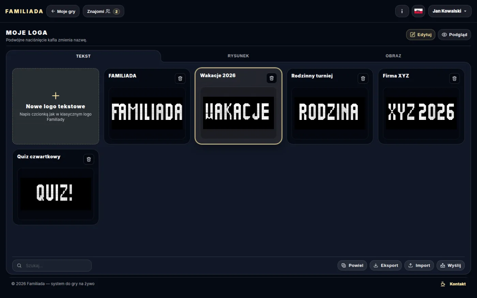Image resolution: width=477 pixels, height=298 pixels.
Task: Select the WAKACJE logo preview thumbnail
Action: (238, 113)
